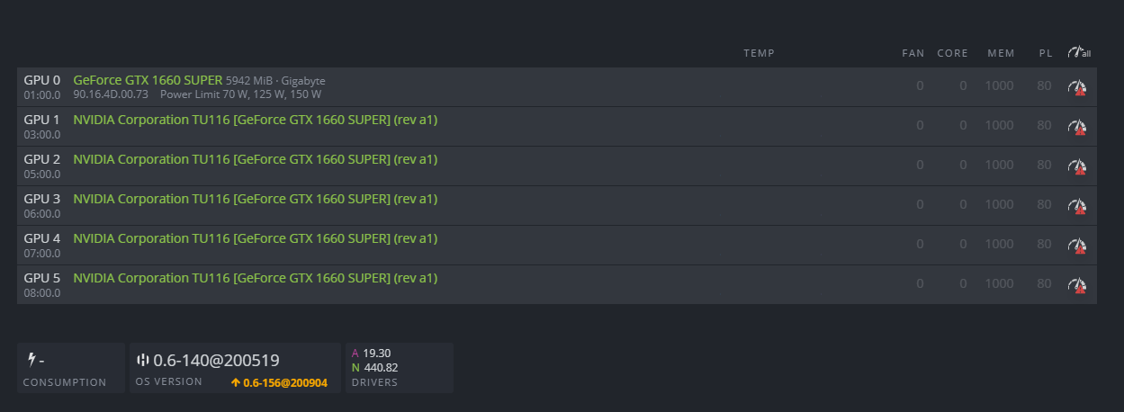
Task: Open overclocking tuning for GPU 2
Action: [1077, 166]
